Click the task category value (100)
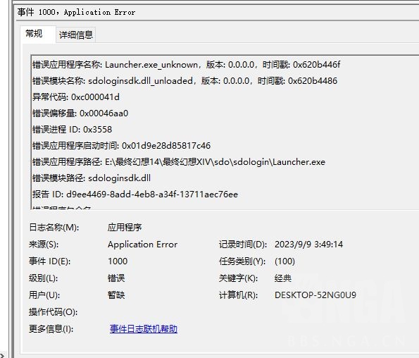Image resolution: width=419 pixels, height=358 pixels. coord(284,261)
